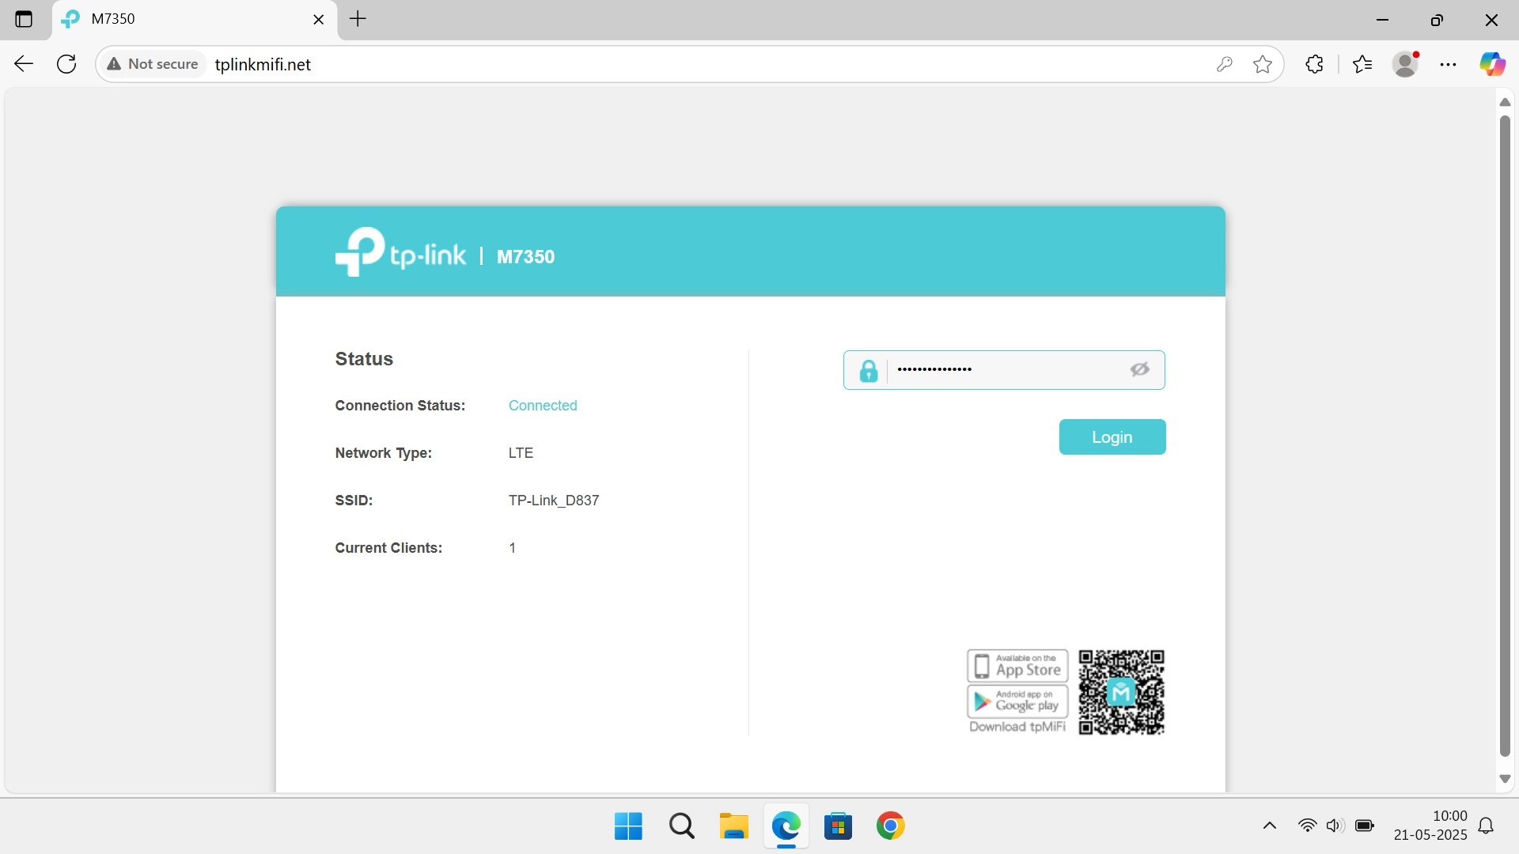Click the browser extensions icon
The height and width of the screenshot is (854, 1519).
pos(1314,64)
